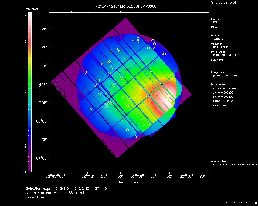Select the 'implot vimplot' header text
258x206 pixels.
pos(223,2)
